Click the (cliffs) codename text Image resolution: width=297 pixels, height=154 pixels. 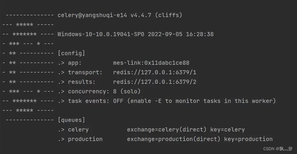point(169,15)
